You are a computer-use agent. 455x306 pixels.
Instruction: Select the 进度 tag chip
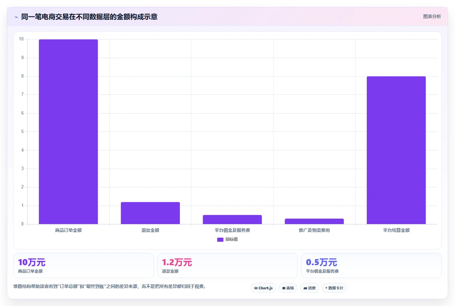coord(309,288)
